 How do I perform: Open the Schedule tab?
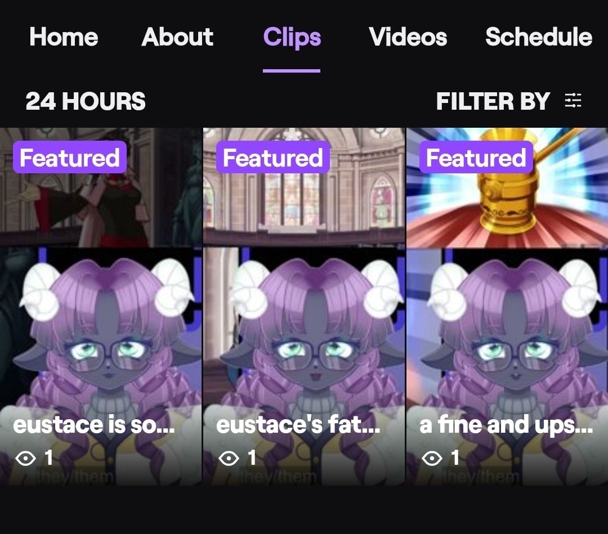click(539, 37)
